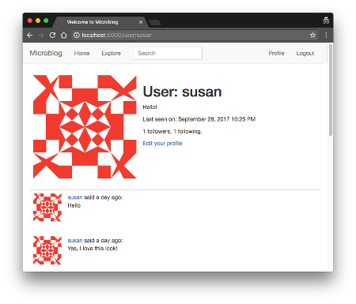Click the site info icon before localhost

point(76,35)
